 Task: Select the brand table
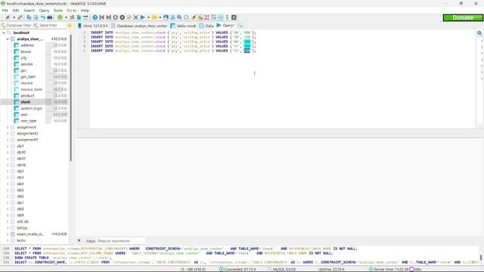coord(26,52)
